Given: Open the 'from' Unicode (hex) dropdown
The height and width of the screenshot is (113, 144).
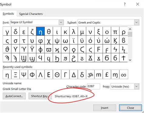Looking at the screenshot, I should tap(136, 86).
